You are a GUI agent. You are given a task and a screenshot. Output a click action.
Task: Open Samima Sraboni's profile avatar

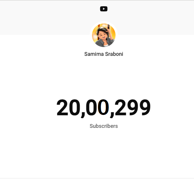point(104,35)
